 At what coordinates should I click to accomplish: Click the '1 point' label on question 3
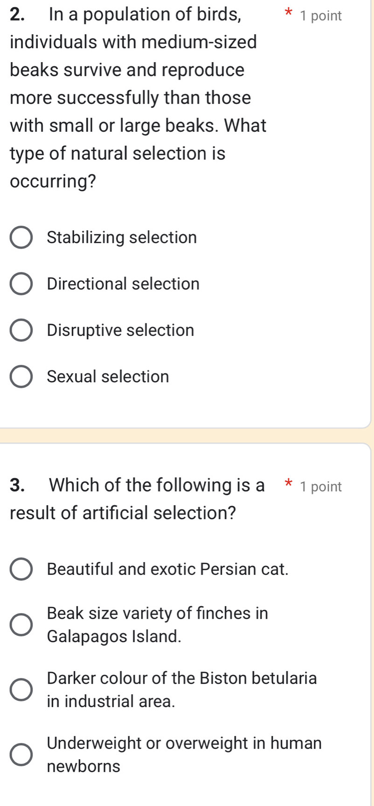click(321, 487)
